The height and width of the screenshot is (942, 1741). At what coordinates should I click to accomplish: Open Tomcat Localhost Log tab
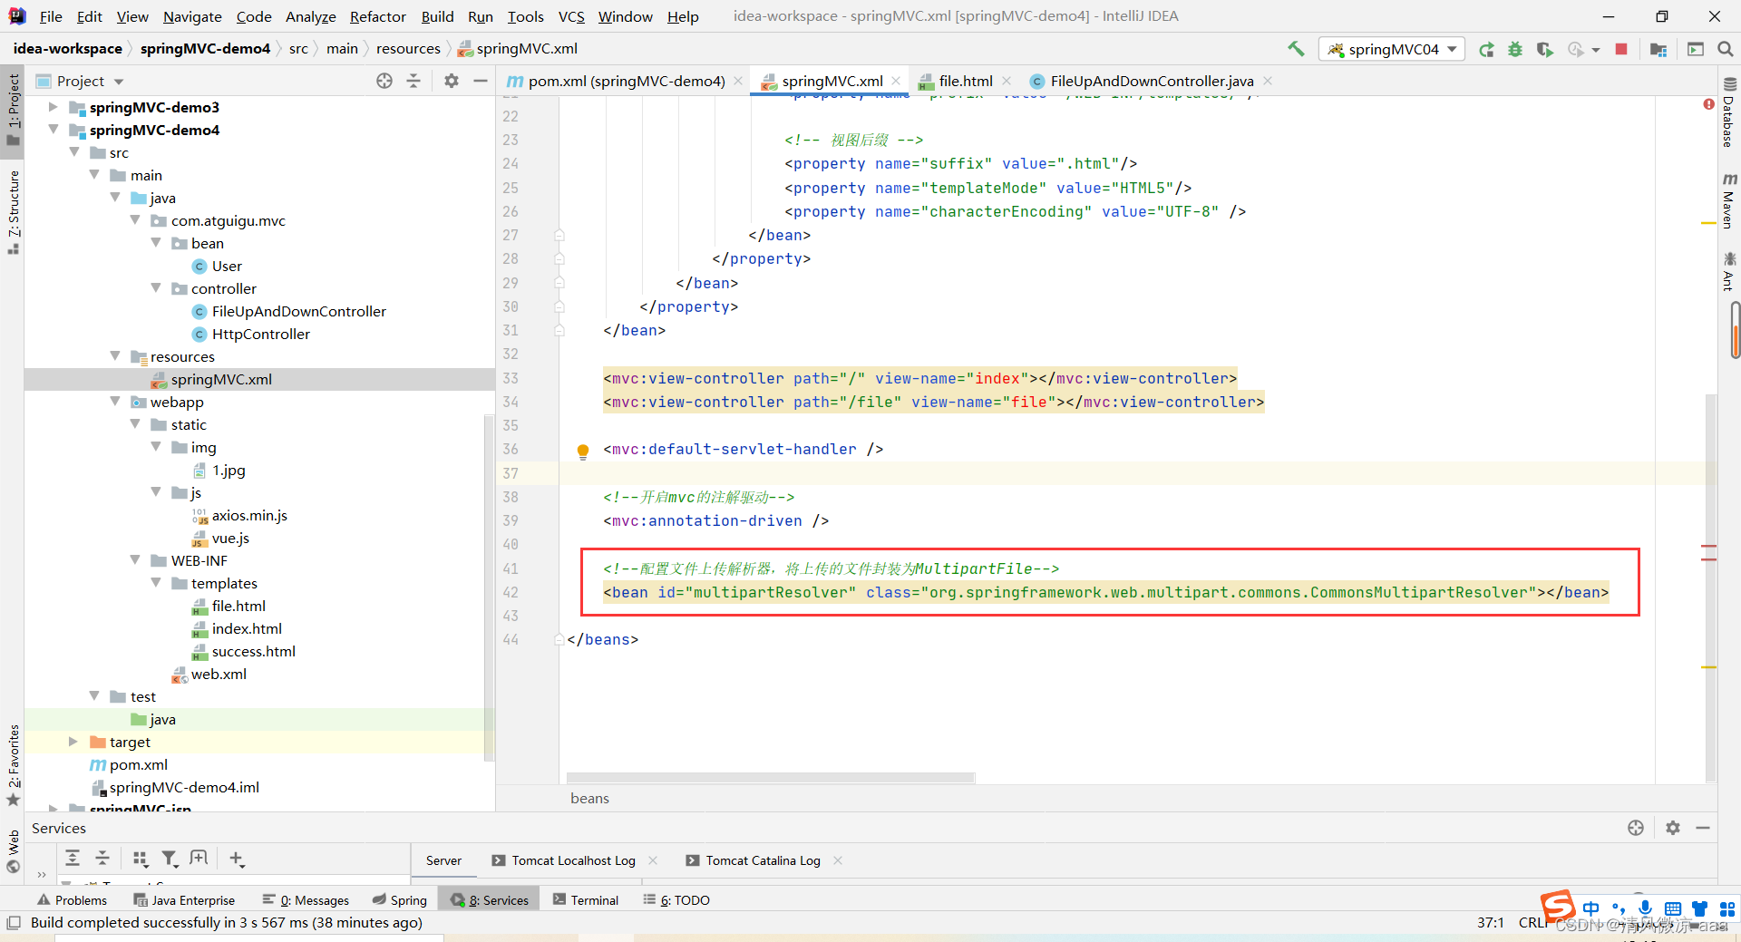(573, 860)
